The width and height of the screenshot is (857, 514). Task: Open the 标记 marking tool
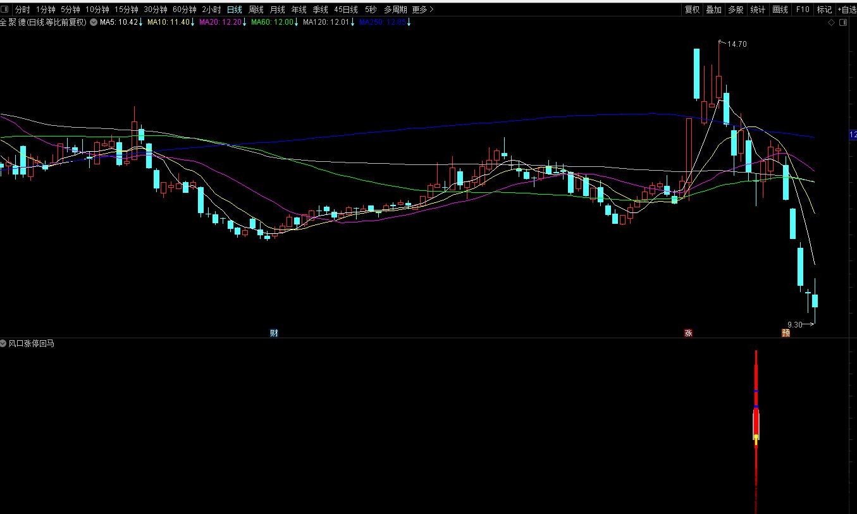[x=824, y=9]
